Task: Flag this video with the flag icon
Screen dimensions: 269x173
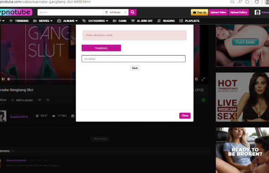Action: [48, 100]
